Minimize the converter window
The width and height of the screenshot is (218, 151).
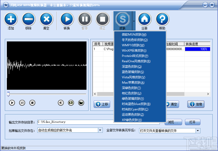click(205, 5)
